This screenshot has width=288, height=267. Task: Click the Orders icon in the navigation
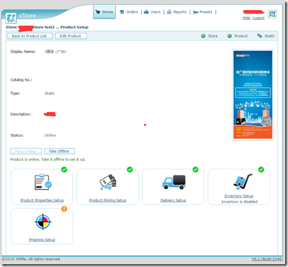click(122, 12)
